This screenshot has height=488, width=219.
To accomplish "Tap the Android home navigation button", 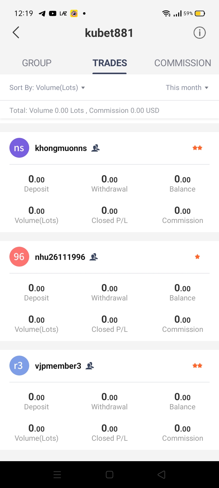I will pyautogui.click(x=109, y=475).
